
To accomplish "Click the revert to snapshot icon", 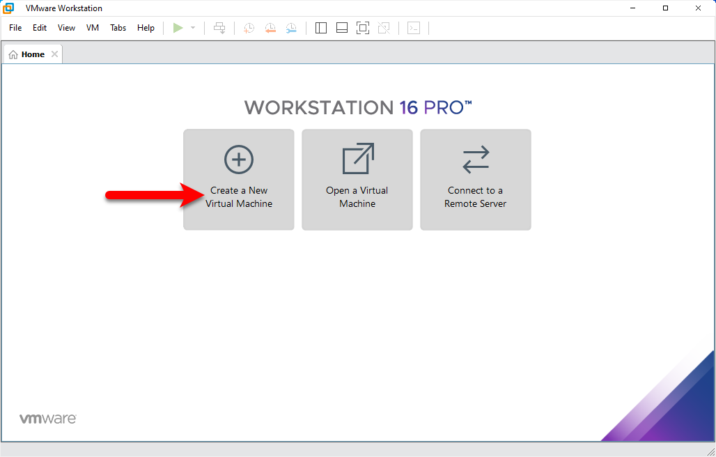I will pos(270,29).
